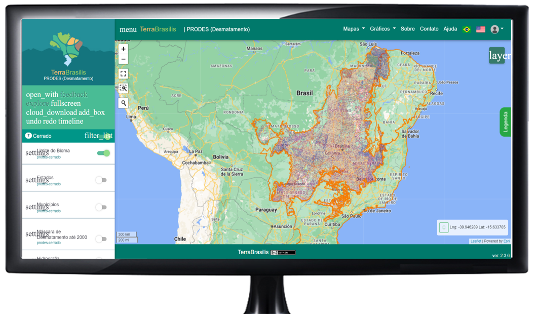
Task: Click the add_box icon
Action: point(92,112)
